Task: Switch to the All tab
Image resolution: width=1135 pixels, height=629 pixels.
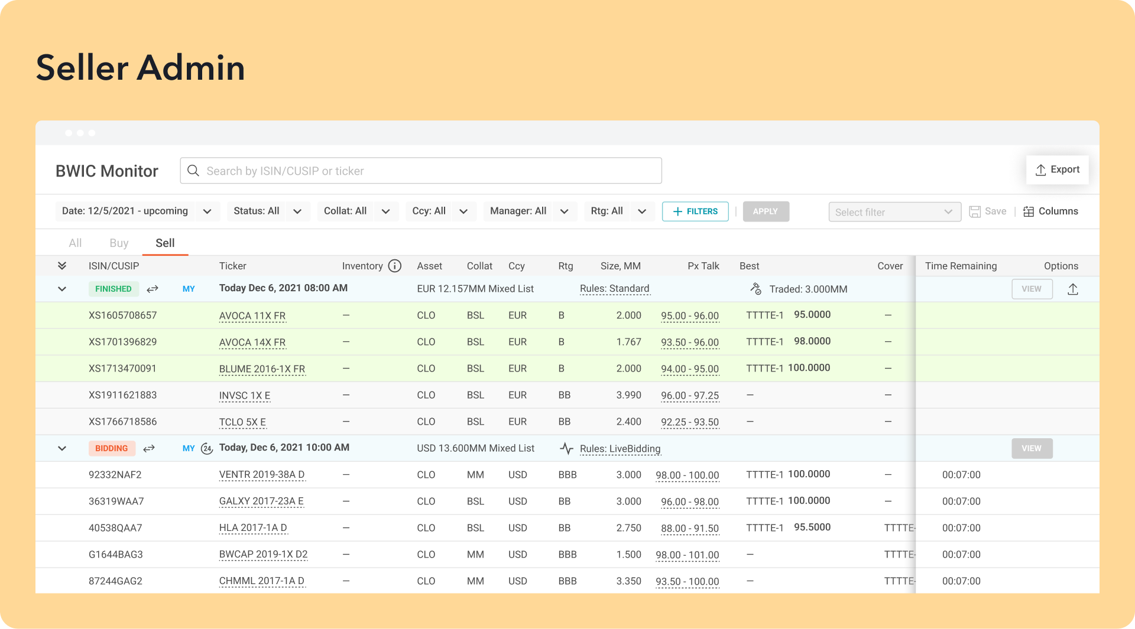Action: tap(75, 243)
